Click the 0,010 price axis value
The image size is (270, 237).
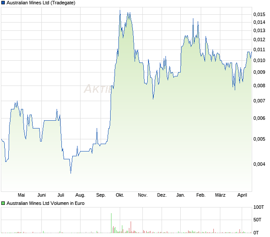(x=259, y=61)
